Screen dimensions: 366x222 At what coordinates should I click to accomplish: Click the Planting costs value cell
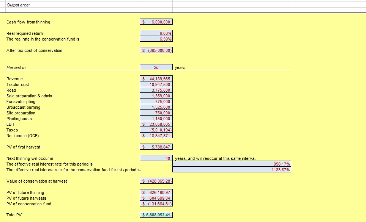point(156,119)
